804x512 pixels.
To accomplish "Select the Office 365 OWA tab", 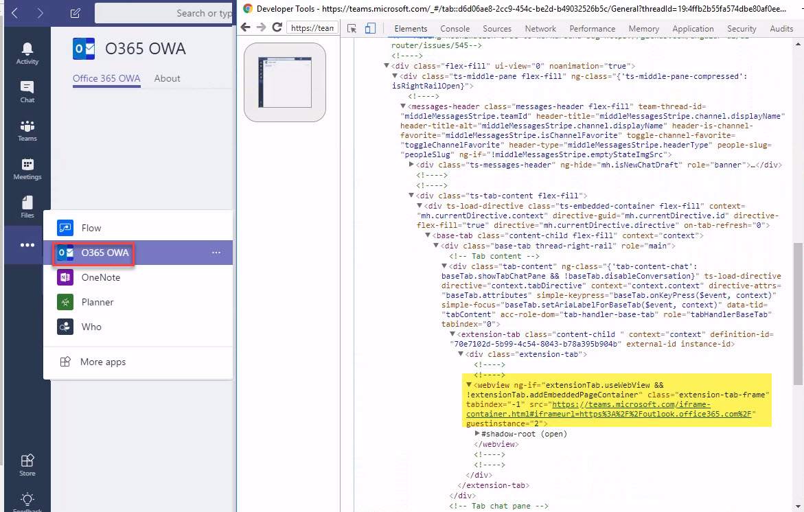I will click(106, 78).
